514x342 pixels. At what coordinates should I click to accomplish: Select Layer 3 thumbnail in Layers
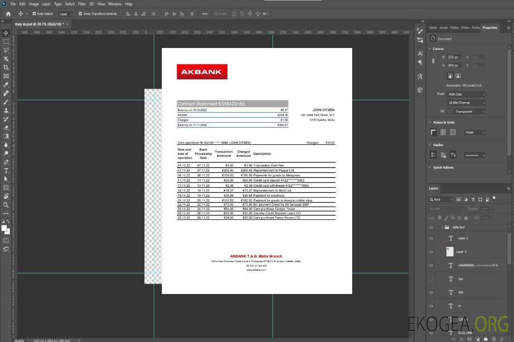[x=450, y=252]
